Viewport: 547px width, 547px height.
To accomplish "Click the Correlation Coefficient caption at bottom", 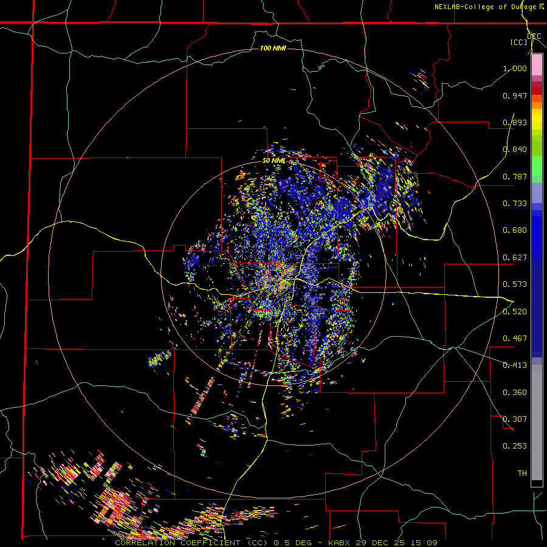I will coord(276,543).
